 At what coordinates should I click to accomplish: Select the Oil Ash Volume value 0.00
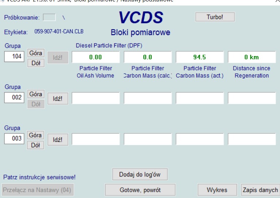96,57
